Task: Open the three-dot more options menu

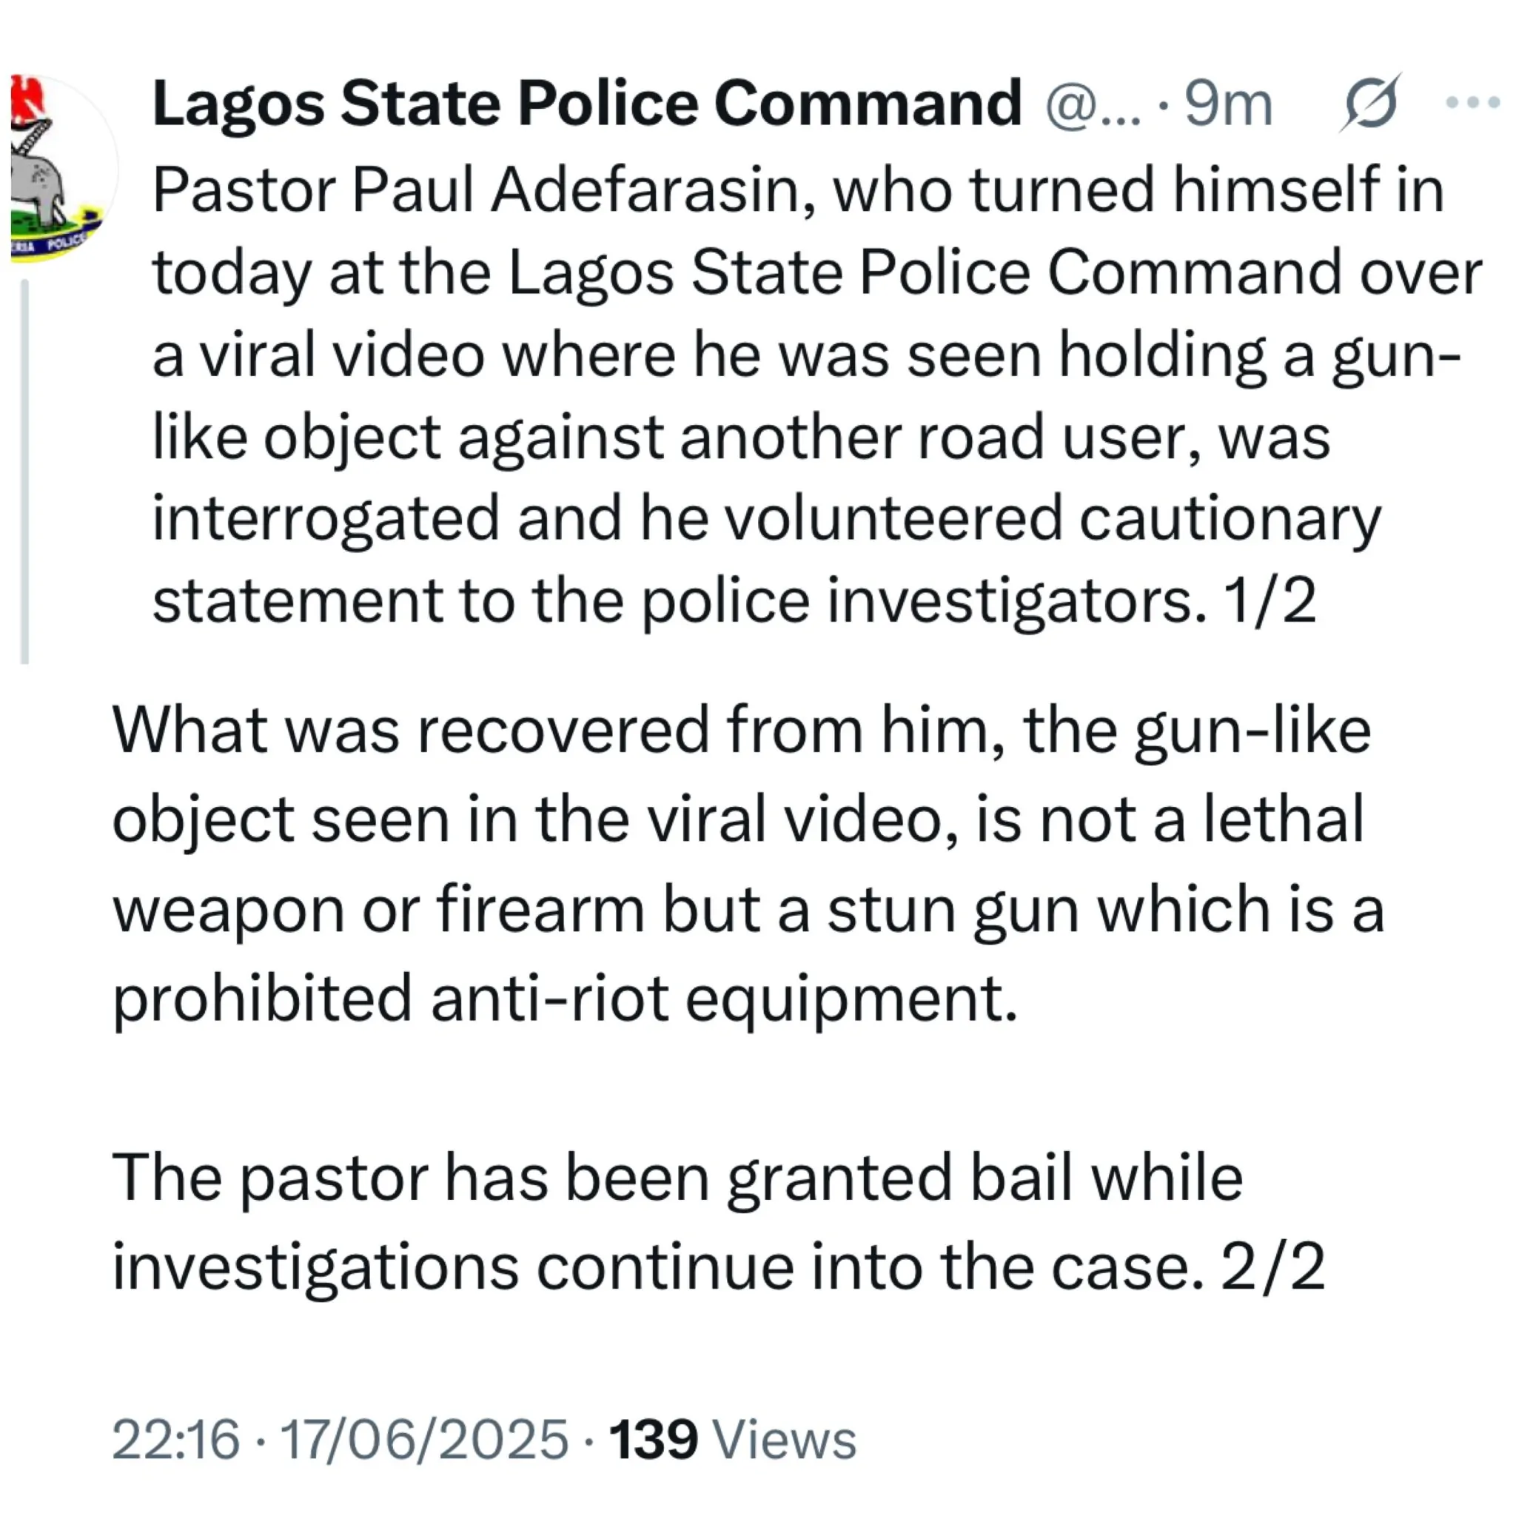Action: tap(1472, 102)
